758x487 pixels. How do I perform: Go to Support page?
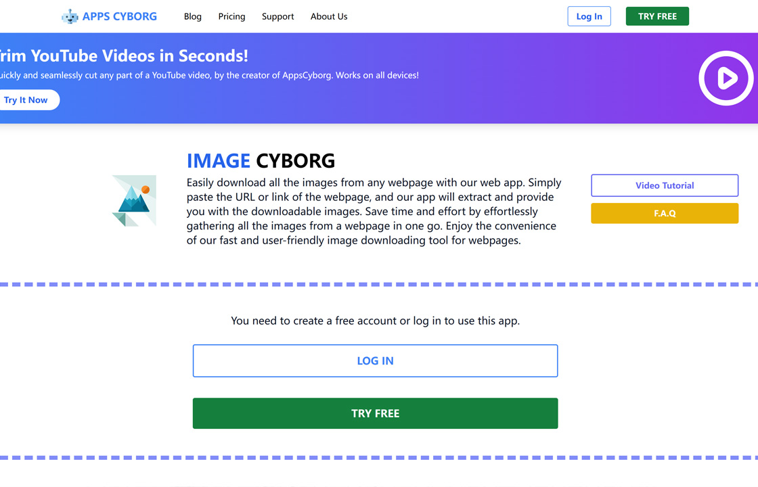point(277,16)
